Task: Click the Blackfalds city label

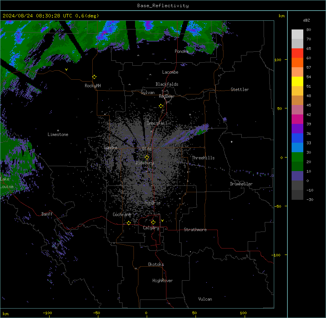Action: click(167, 84)
